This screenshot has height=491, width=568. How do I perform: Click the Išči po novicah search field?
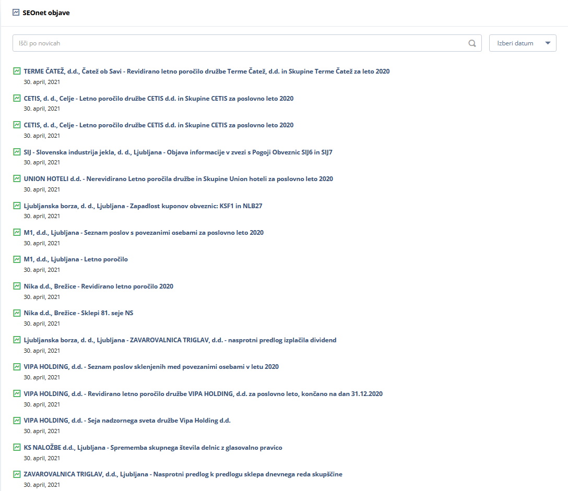point(247,43)
